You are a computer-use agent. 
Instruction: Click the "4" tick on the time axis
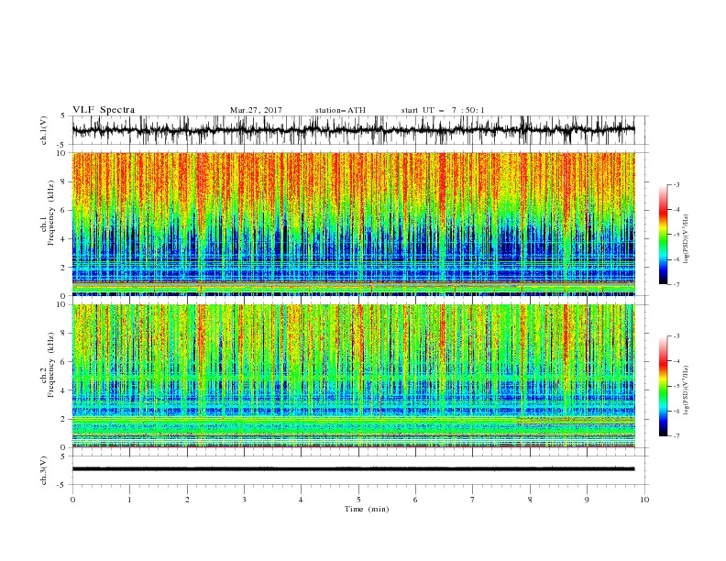click(x=301, y=500)
